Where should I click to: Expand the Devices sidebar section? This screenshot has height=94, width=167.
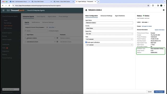coord(11,36)
